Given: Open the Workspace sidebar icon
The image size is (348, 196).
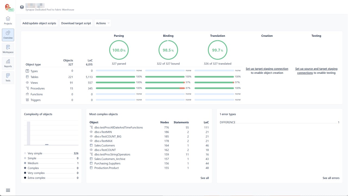Looking at the screenshot, I should (x=8, y=47).
